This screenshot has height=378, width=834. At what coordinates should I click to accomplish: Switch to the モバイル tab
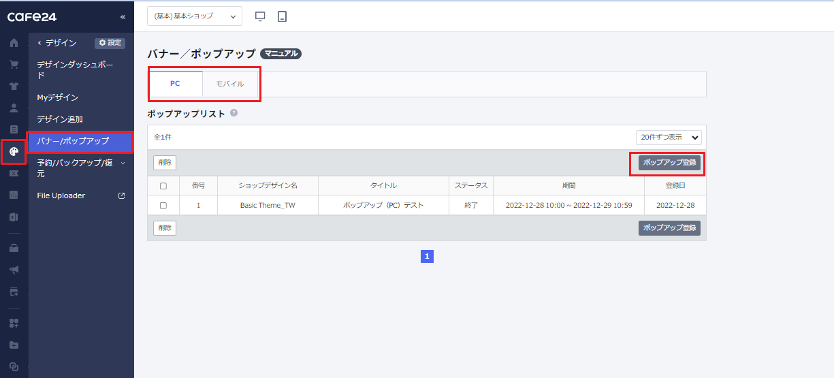tap(230, 84)
